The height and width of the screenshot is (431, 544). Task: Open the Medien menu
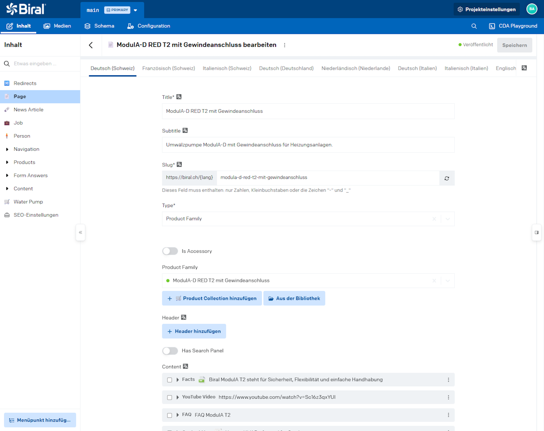(57, 26)
